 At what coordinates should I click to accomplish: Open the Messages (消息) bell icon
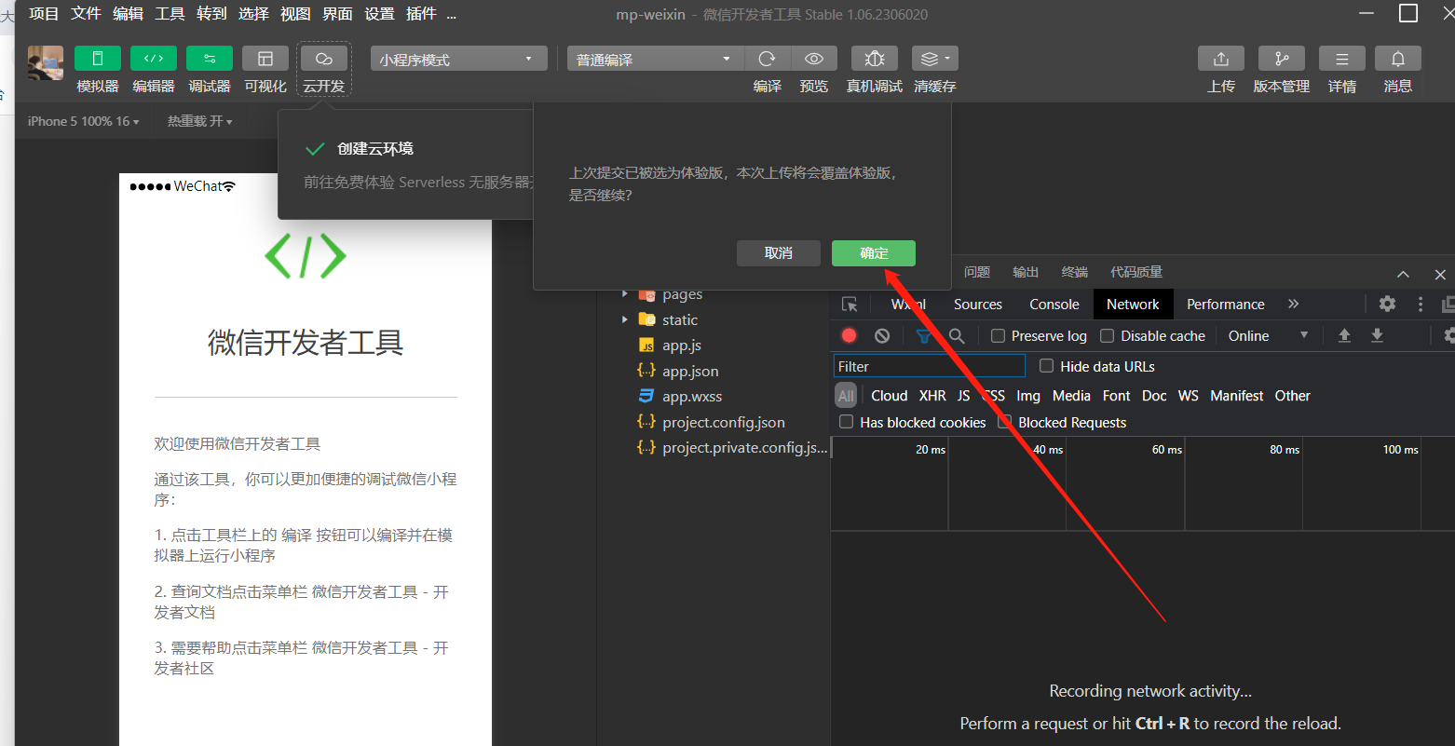pos(1398,59)
